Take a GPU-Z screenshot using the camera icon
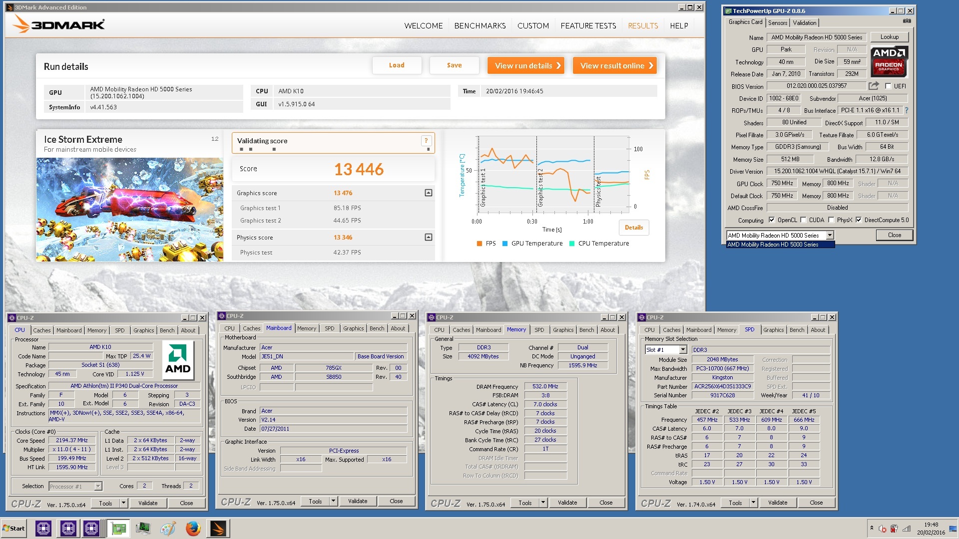 tap(907, 21)
